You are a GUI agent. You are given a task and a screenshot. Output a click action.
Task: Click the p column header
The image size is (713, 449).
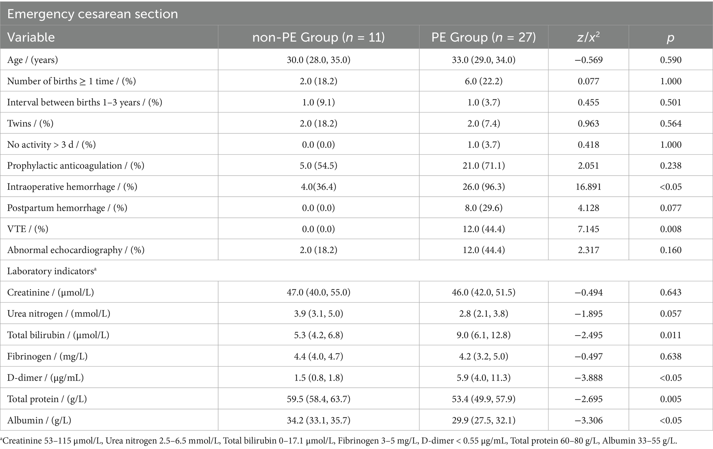point(670,37)
